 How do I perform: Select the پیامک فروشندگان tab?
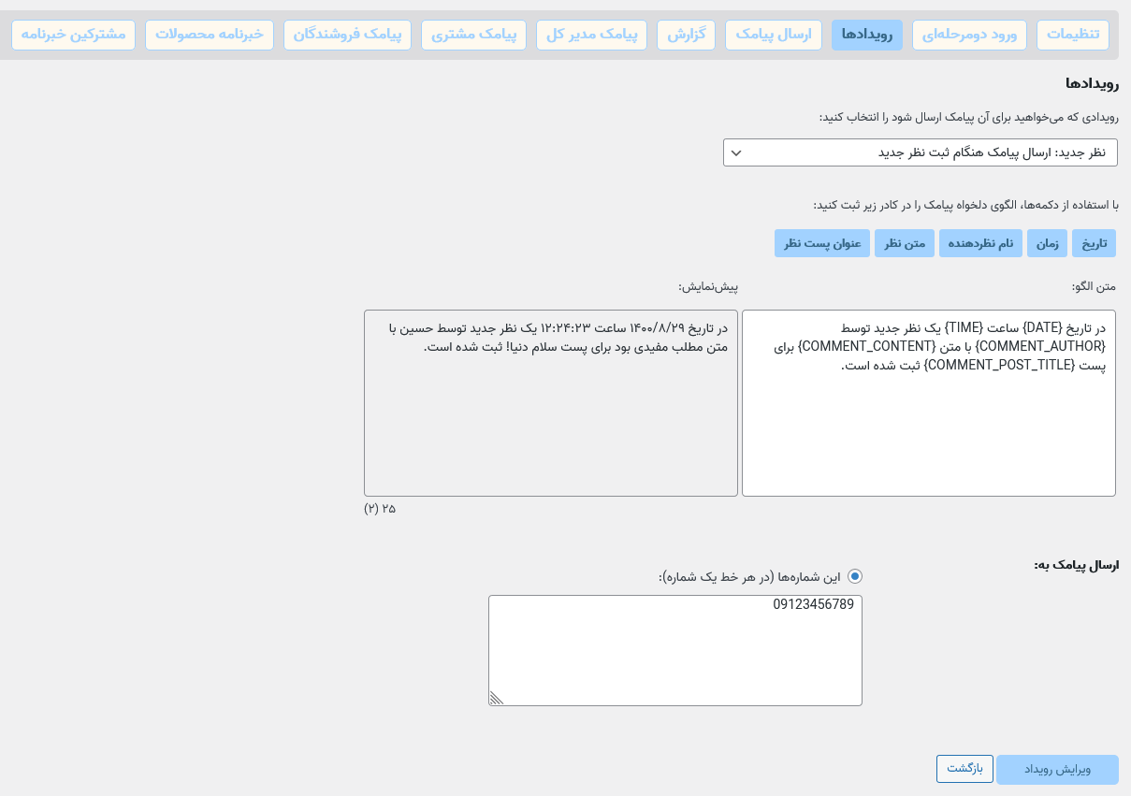point(347,36)
